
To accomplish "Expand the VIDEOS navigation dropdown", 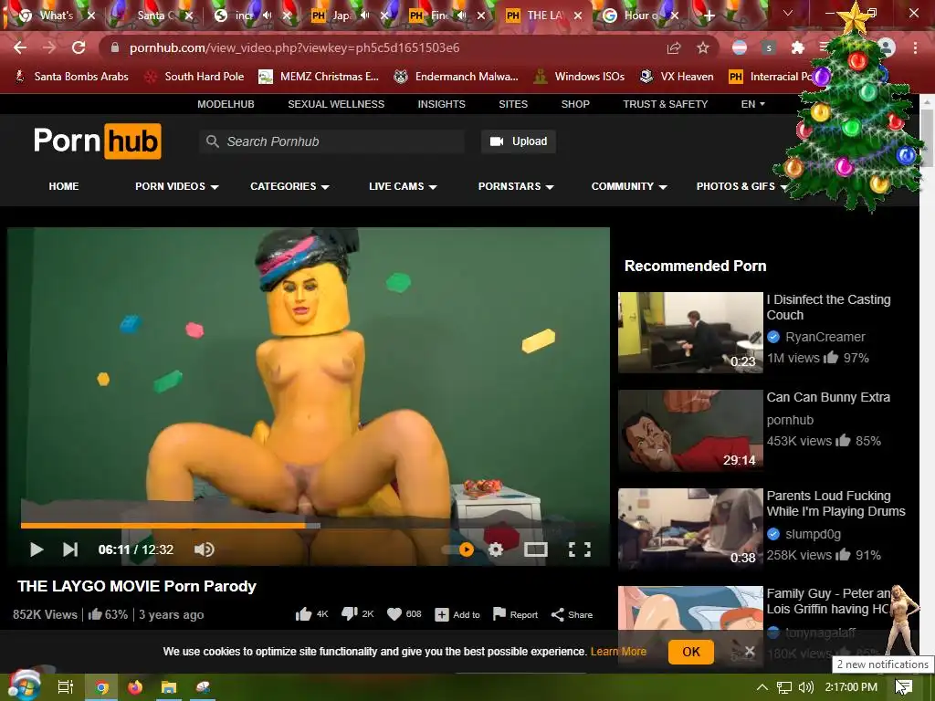I will pos(176,186).
